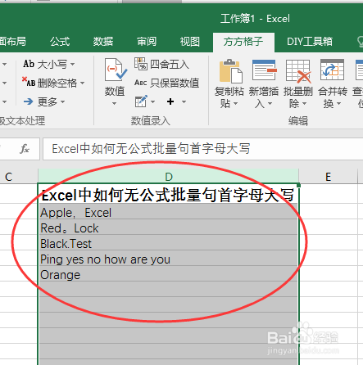363x365 pixels.
Task: Click the fx insert function icon
Action: click(x=25, y=149)
